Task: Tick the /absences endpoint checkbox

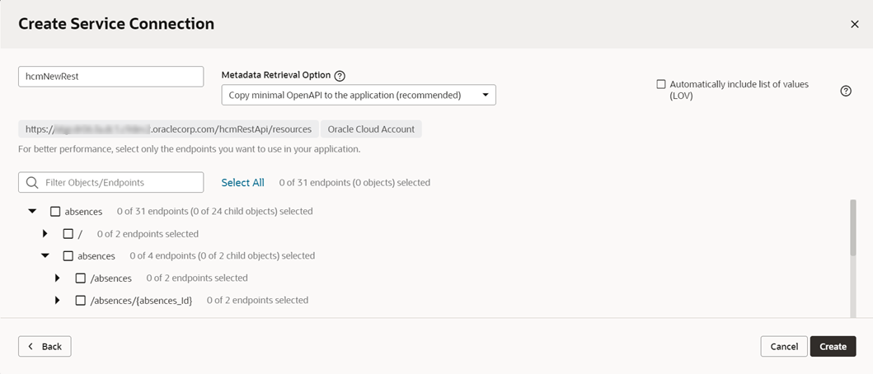Action: [x=81, y=278]
